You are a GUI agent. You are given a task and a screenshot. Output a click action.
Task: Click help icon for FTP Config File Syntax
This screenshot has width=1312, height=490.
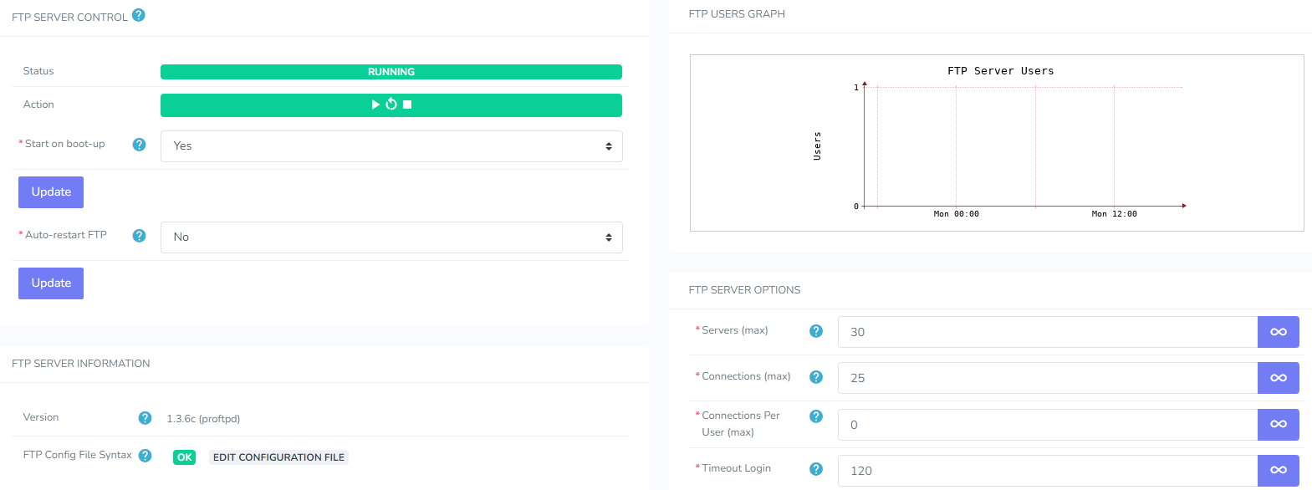[145, 456]
